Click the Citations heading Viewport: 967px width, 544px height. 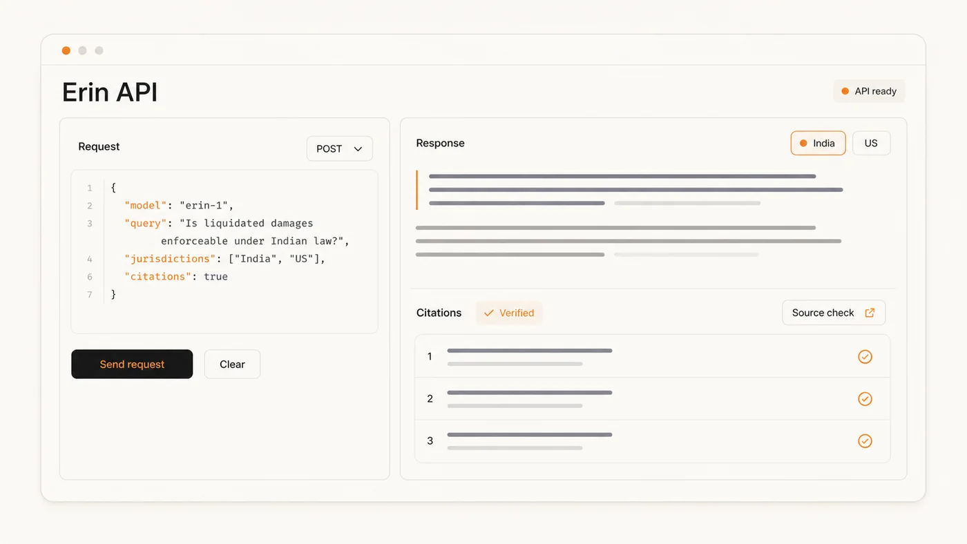(439, 313)
